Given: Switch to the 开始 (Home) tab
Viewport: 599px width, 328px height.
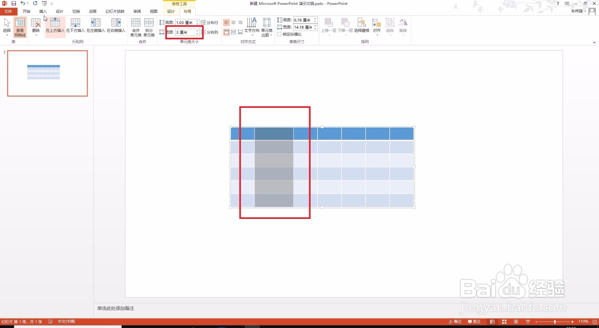Looking at the screenshot, I should click(26, 11).
